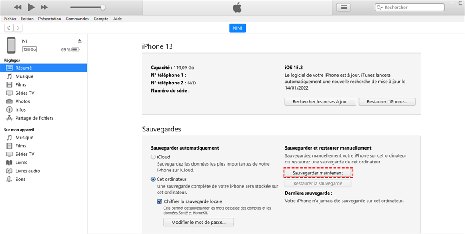This screenshot has height=234, width=465.
Task: Go back with left arrow
Action: 9,28
